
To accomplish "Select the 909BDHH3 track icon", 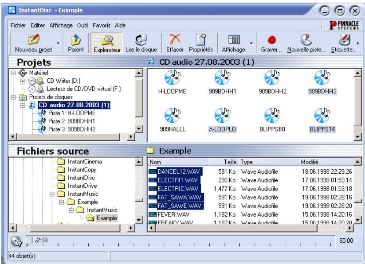I will point(322,78).
